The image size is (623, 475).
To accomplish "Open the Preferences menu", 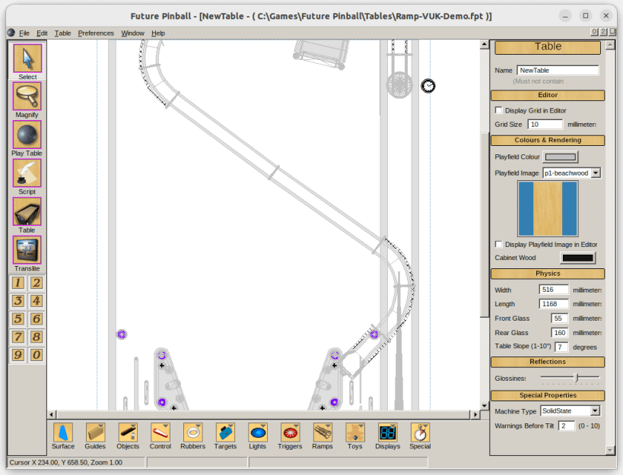I will point(96,33).
